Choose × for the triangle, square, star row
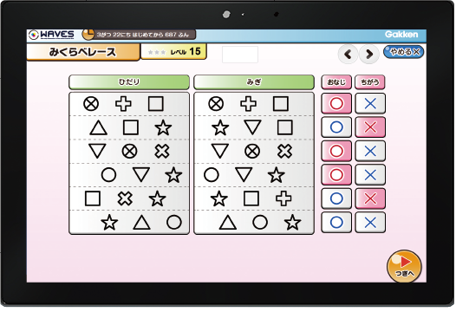The width and height of the screenshot is (456, 312). pos(370,127)
